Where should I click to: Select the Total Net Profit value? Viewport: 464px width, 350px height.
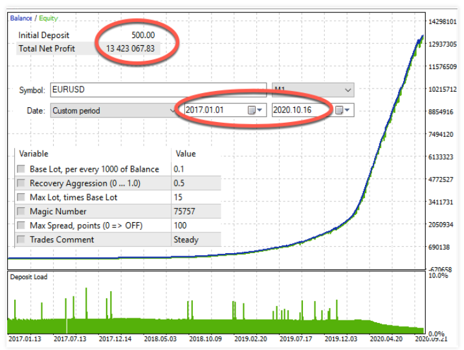[x=130, y=48]
